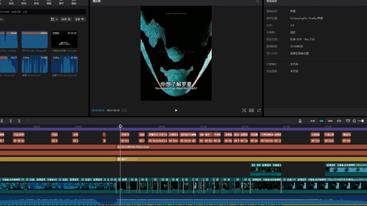Open the filter all (全部) dropdown

(80, 19)
